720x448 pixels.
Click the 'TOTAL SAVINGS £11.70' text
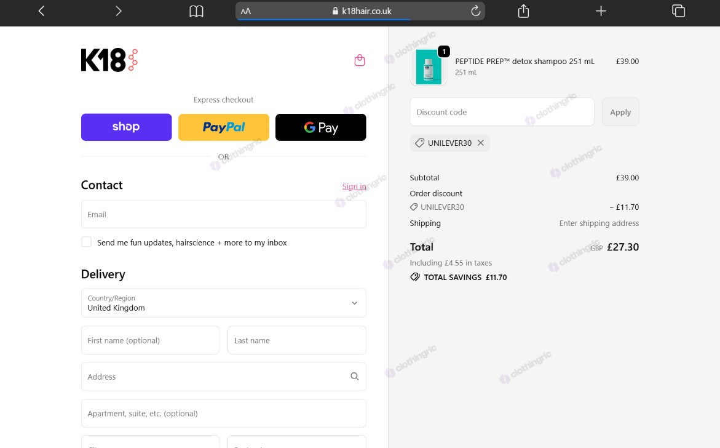465,277
